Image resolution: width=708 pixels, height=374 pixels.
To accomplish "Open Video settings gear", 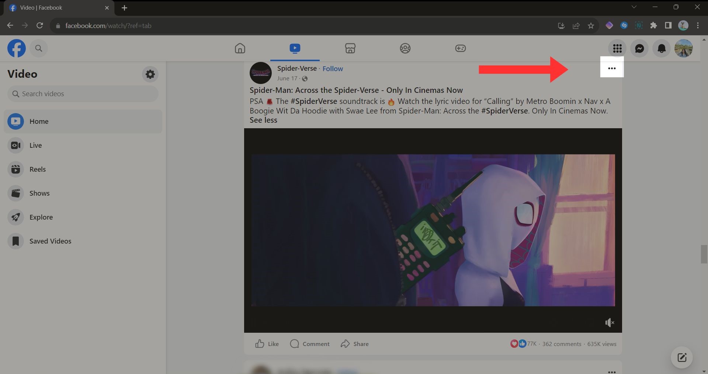I will [150, 74].
